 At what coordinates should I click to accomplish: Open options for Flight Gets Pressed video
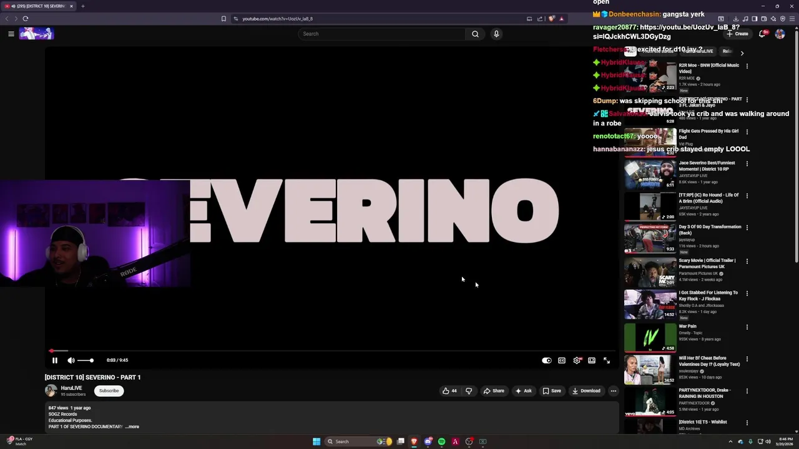point(747,132)
